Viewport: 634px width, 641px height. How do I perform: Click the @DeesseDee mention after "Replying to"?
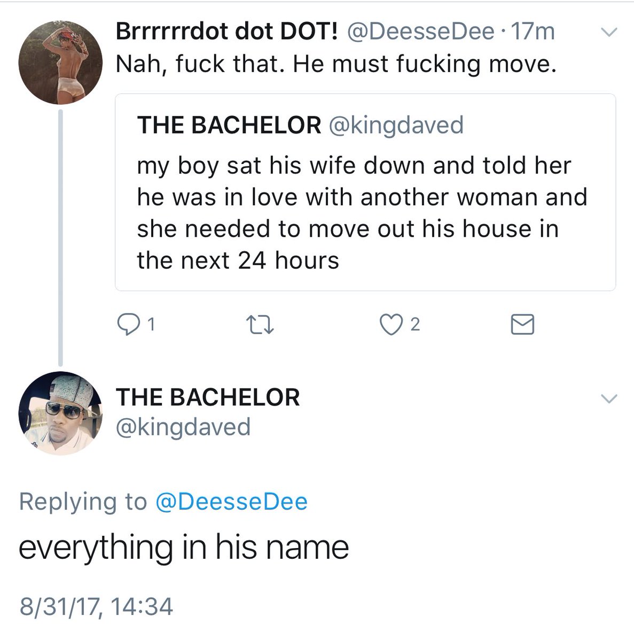(x=231, y=502)
